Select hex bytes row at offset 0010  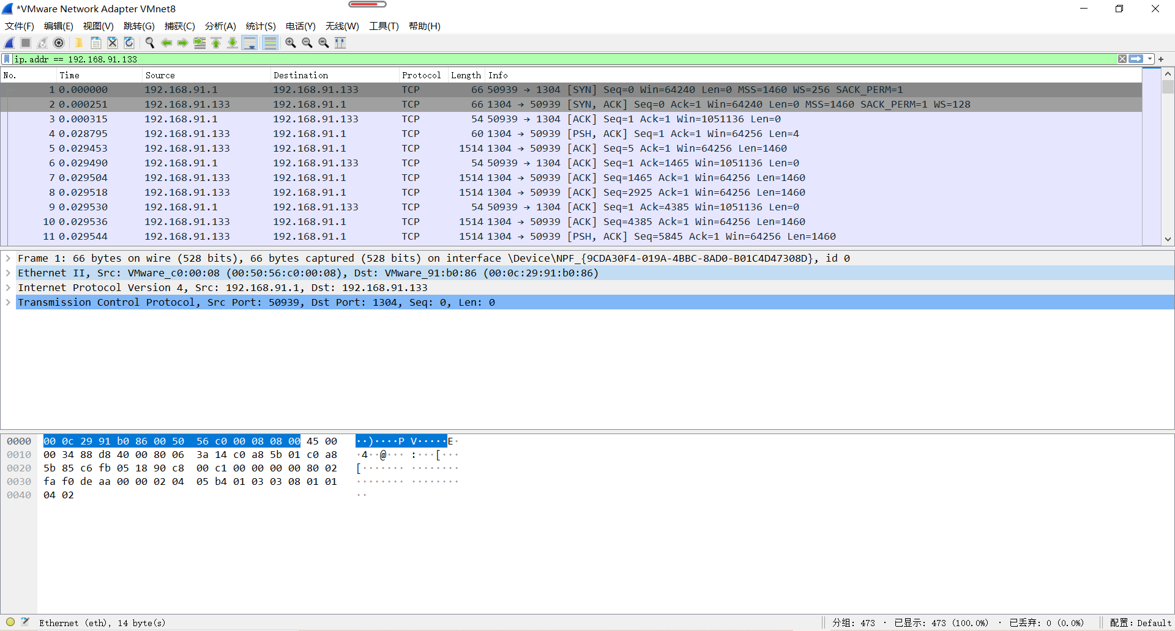(x=190, y=455)
